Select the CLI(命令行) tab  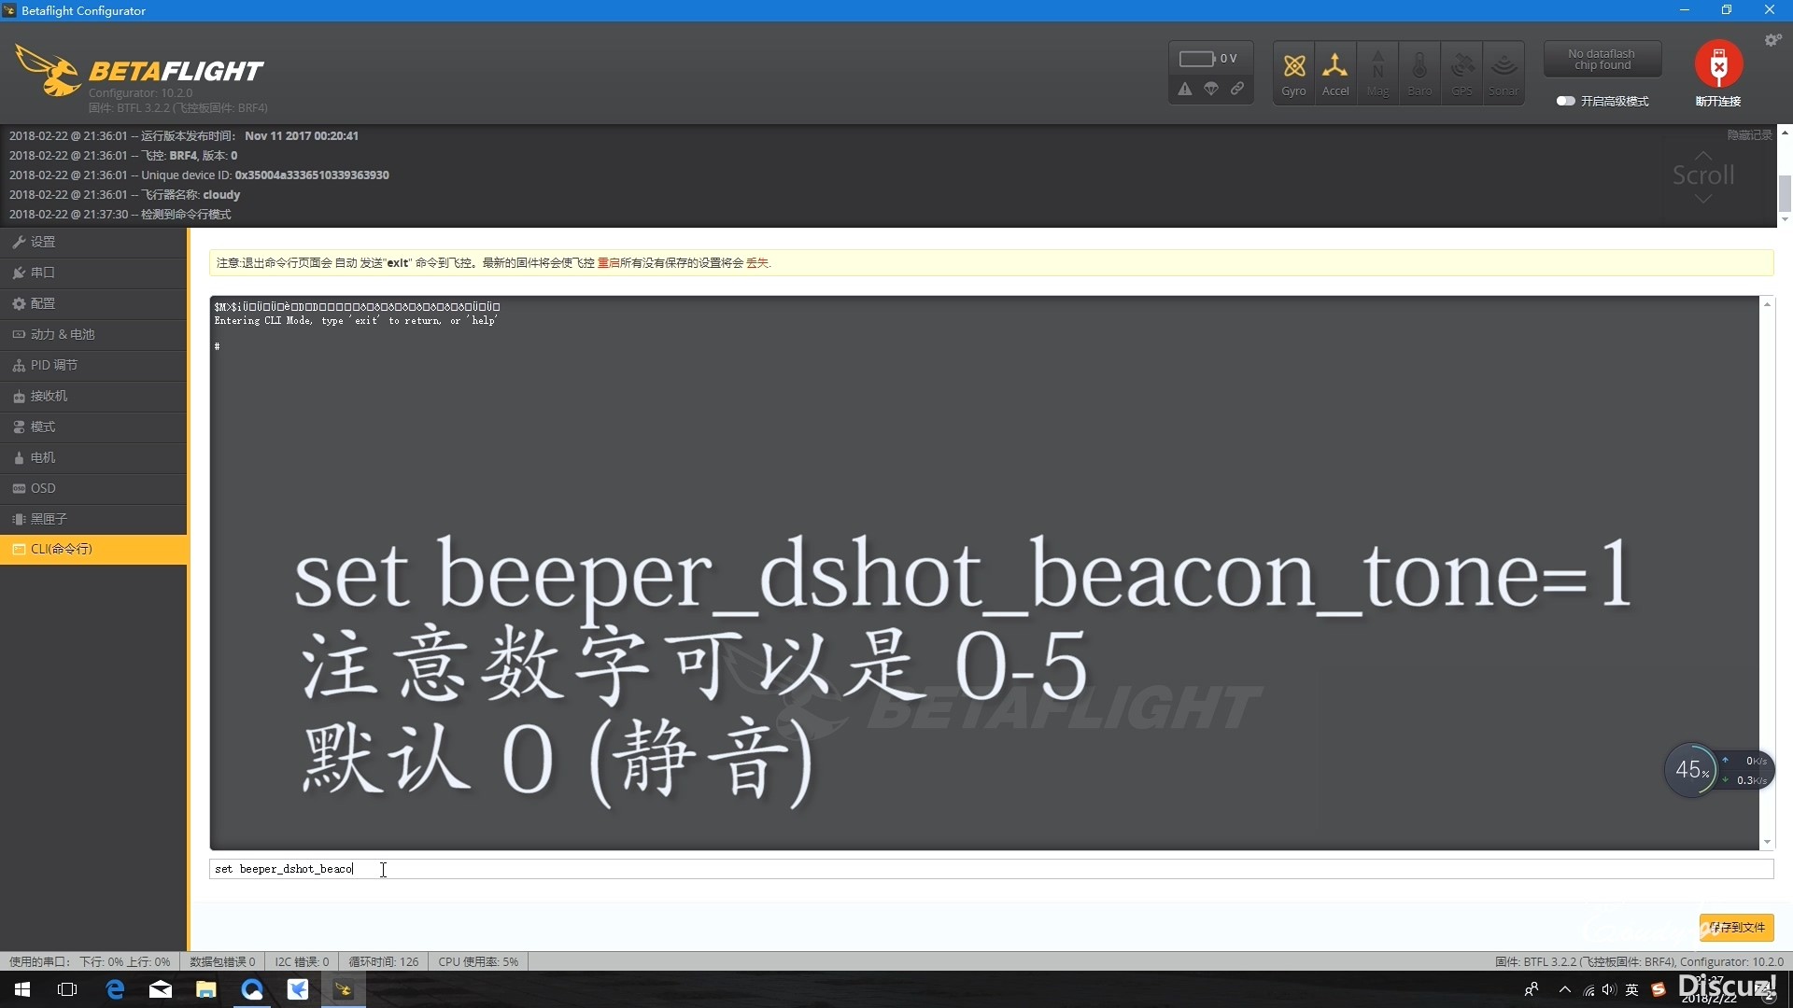coord(93,549)
